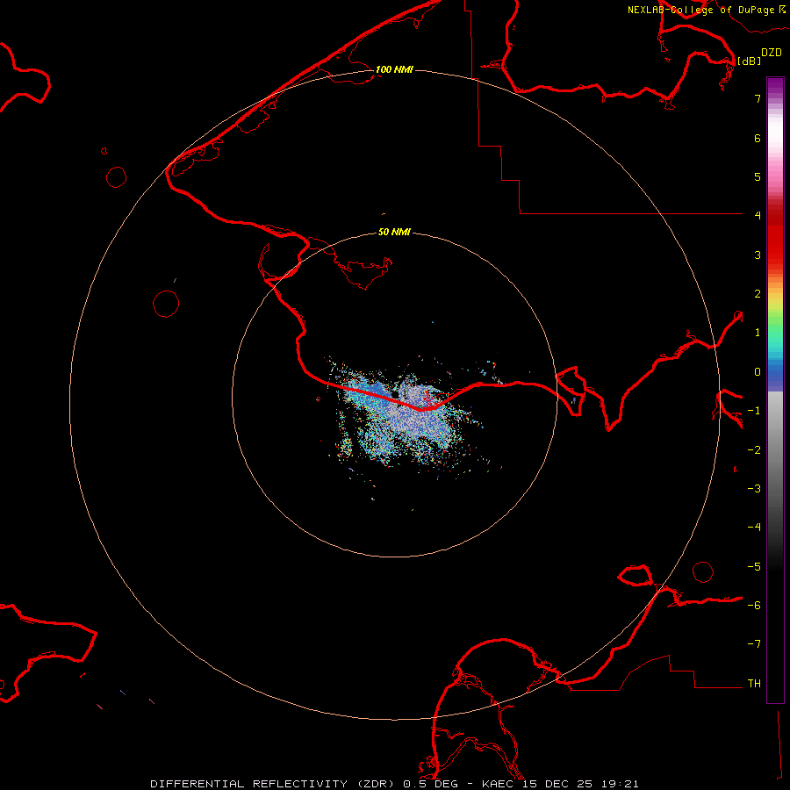Click the 7 value on the dB scale
Viewport: 790px width, 790px height.
[x=758, y=98]
